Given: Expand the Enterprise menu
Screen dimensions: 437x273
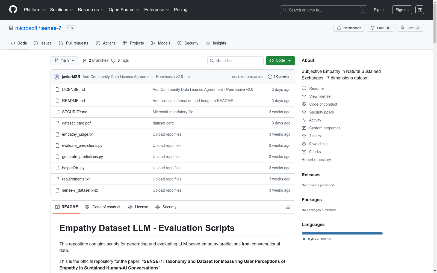Looking at the screenshot, I should coord(157,10).
